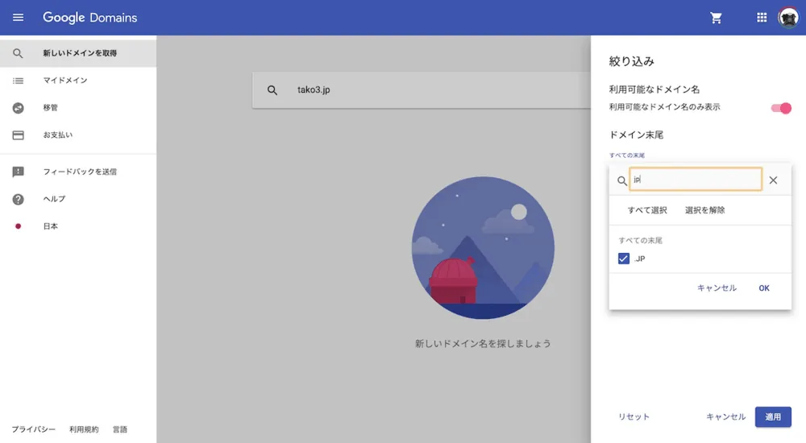Click the domain search bar magnifier icon
806x443 pixels.
click(272, 90)
